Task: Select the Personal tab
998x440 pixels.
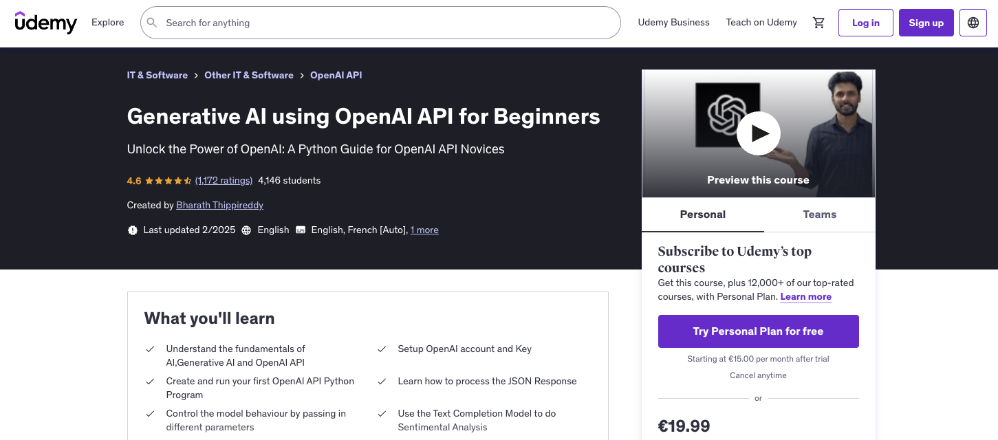Action: 702,214
